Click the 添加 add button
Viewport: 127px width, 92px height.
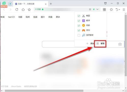click(90, 44)
